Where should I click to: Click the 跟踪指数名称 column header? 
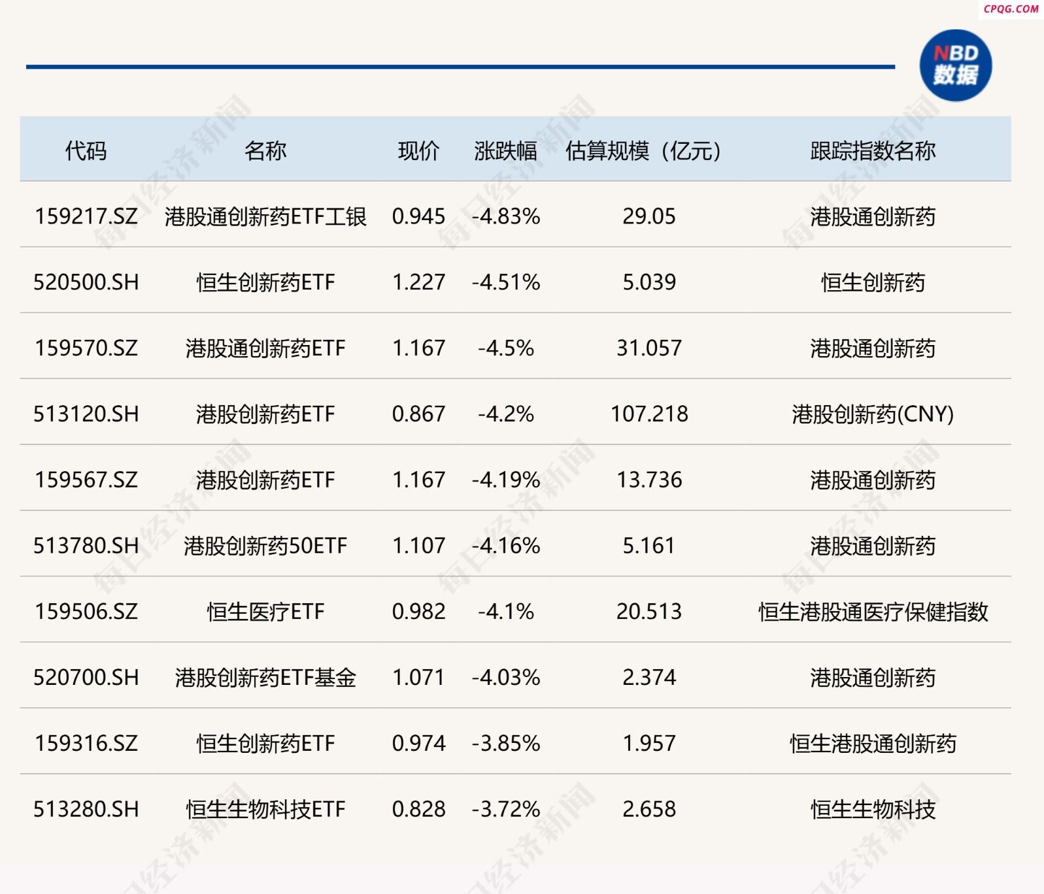tap(873, 151)
